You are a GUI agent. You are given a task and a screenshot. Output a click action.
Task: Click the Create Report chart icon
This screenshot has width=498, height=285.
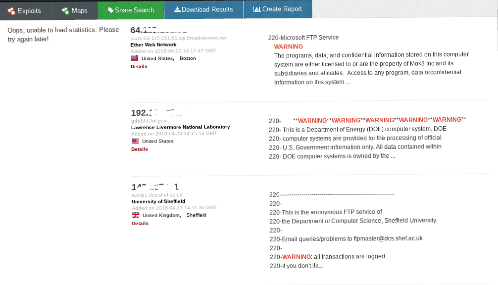click(x=256, y=9)
